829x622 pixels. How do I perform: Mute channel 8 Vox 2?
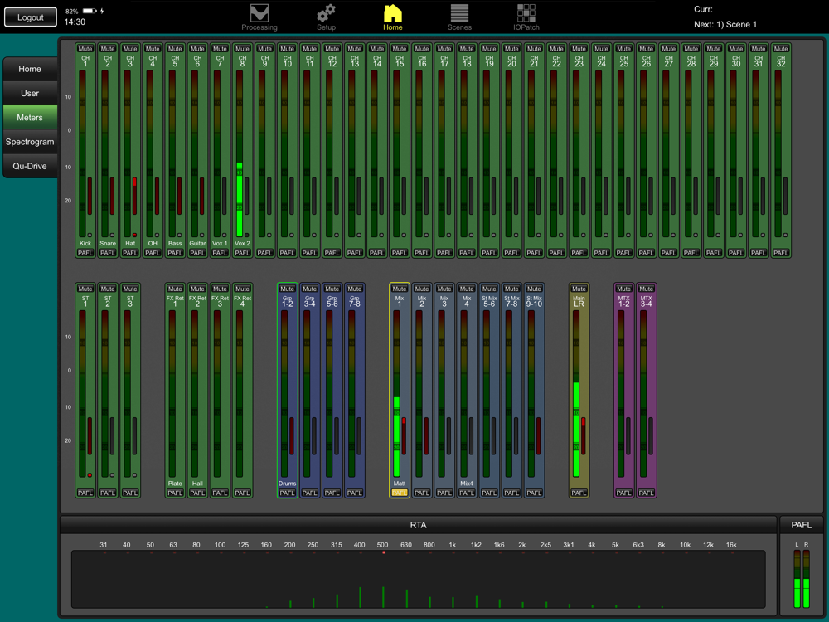point(242,49)
